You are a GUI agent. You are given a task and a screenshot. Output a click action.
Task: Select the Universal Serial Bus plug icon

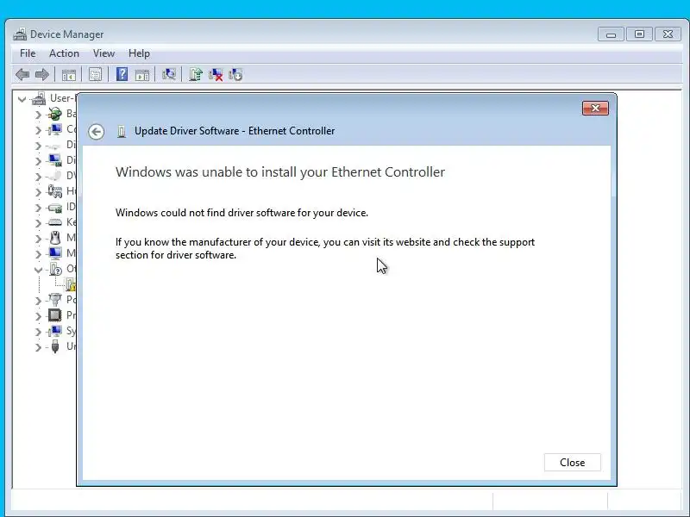tap(55, 346)
